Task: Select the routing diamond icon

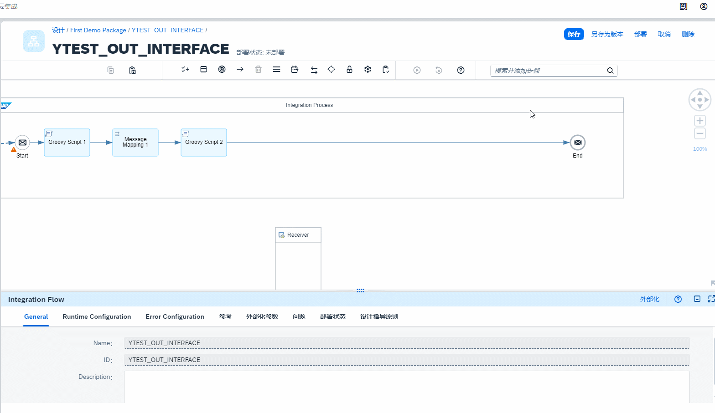Action: 331,70
